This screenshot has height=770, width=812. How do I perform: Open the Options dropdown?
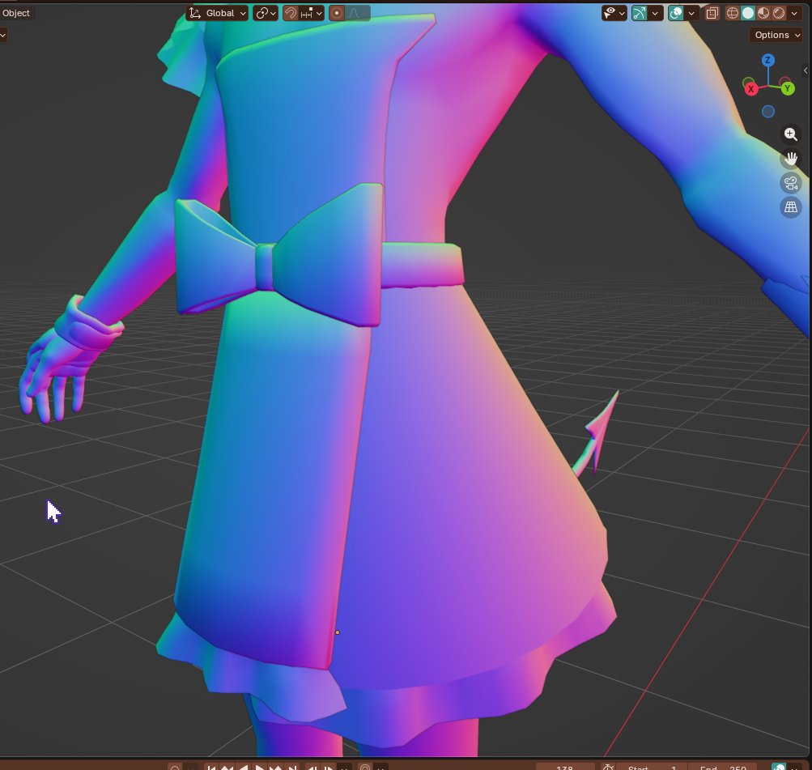click(777, 35)
